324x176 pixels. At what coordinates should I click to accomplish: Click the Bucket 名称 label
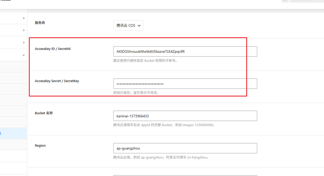coord(44,113)
